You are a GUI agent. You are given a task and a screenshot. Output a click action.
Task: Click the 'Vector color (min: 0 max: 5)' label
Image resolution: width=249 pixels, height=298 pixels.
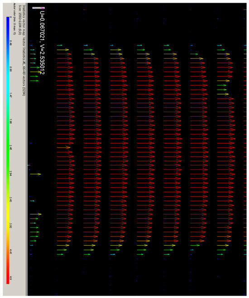[14, 19]
